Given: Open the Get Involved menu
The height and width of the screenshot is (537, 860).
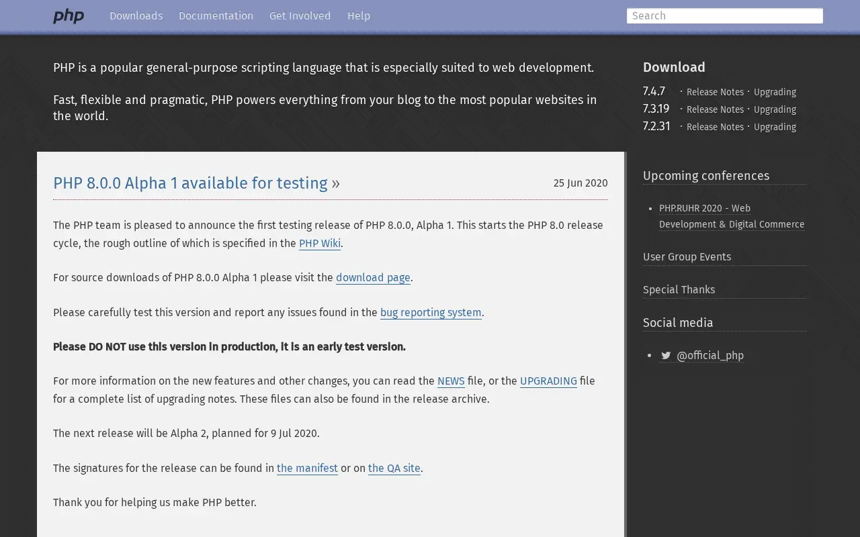Looking at the screenshot, I should tap(300, 16).
